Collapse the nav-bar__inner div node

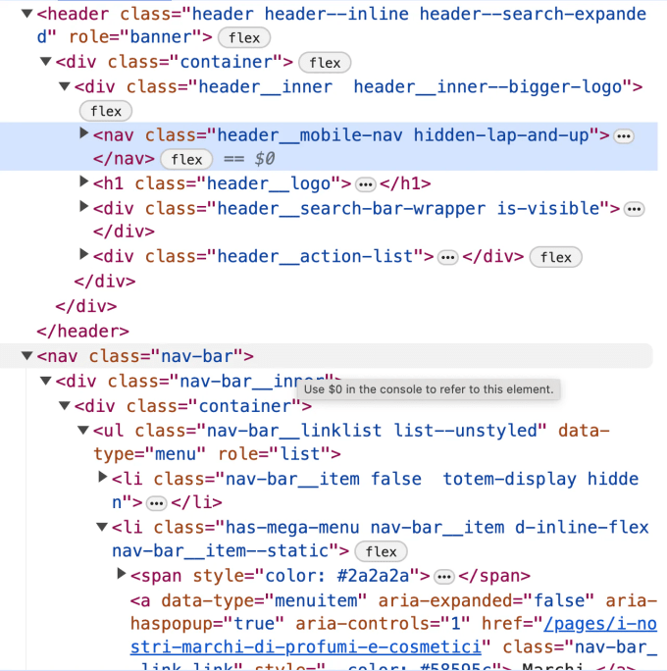pos(46,381)
